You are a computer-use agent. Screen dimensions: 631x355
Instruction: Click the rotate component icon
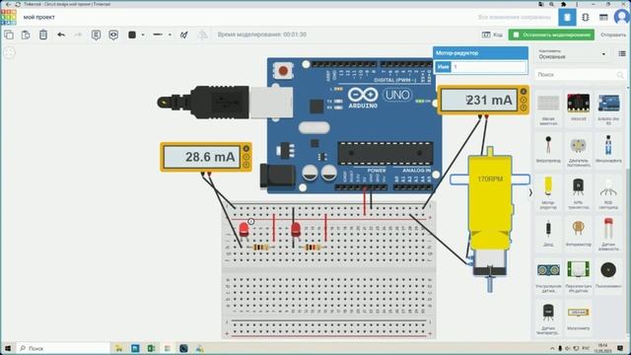click(x=184, y=35)
